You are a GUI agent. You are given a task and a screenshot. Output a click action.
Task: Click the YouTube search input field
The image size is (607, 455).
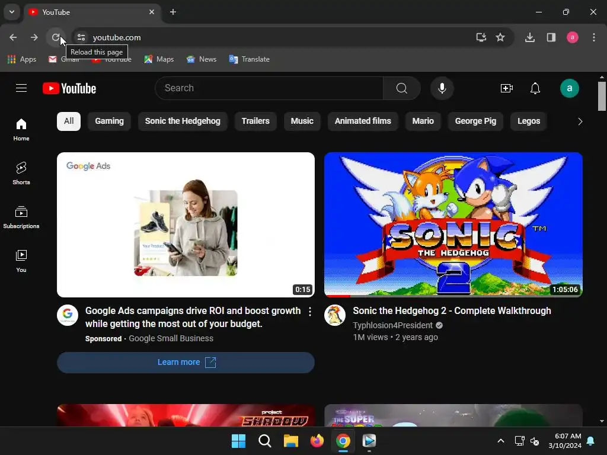(269, 88)
